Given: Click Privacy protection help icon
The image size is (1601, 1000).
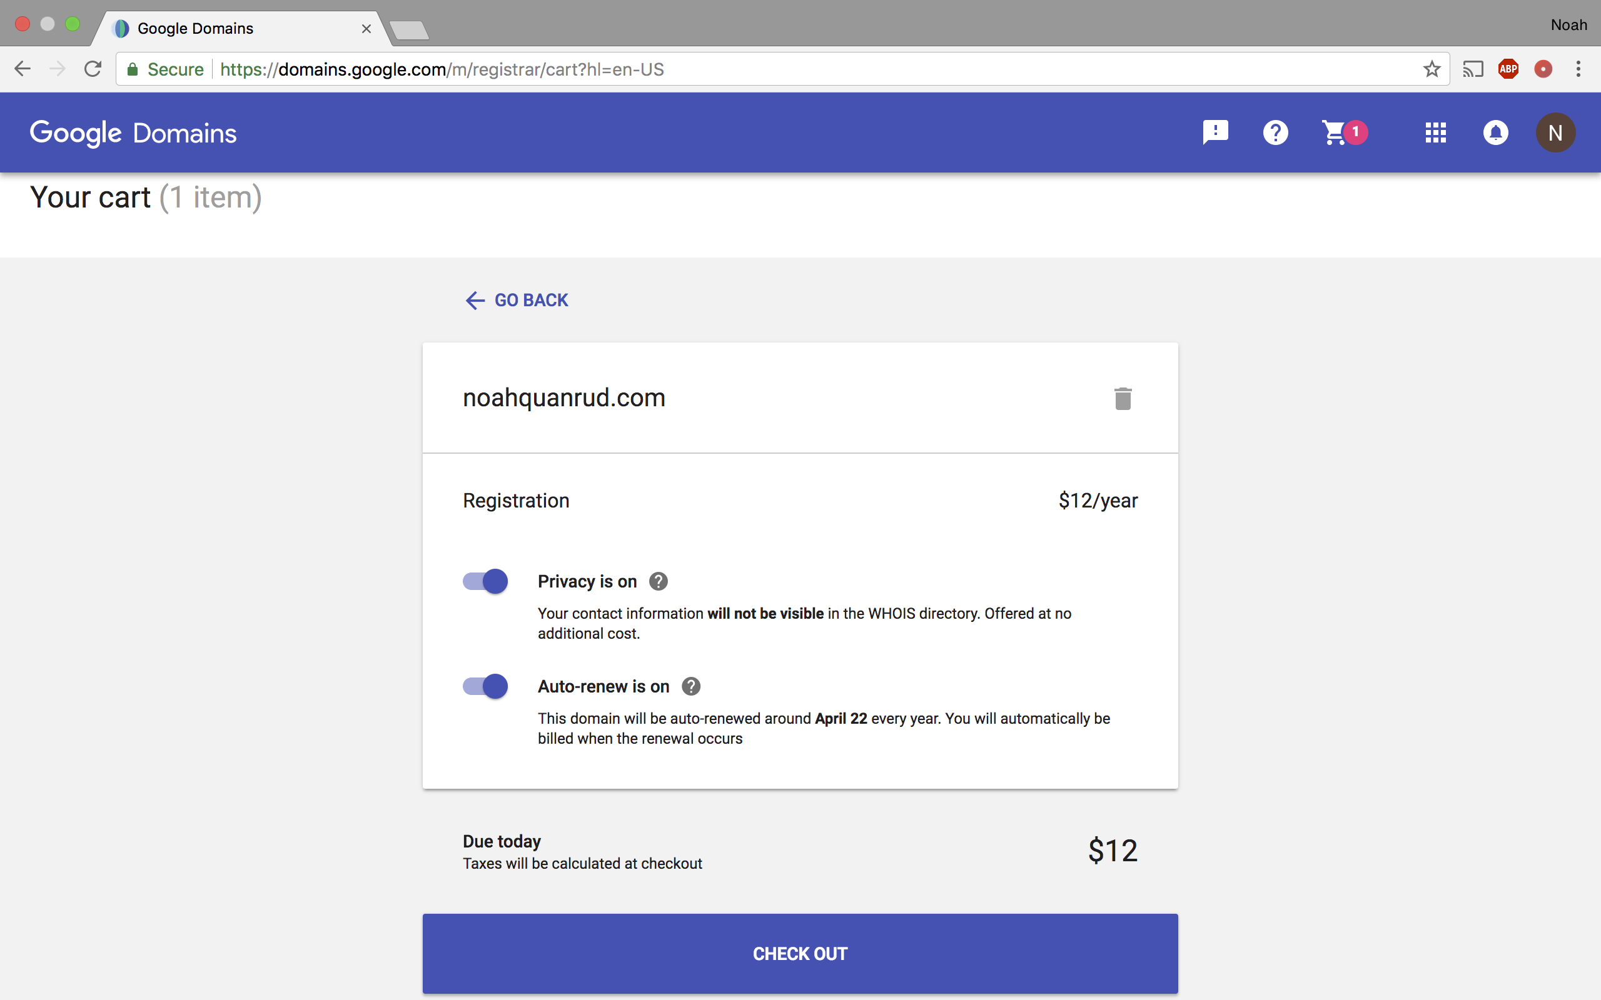Looking at the screenshot, I should [658, 581].
